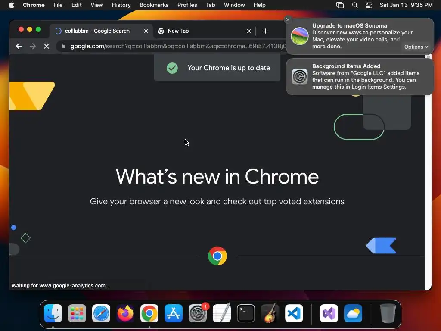This screenshot has width=441, height=331.
Task: Click the date and time in menu bar
Action: click(x=406, y=5)
